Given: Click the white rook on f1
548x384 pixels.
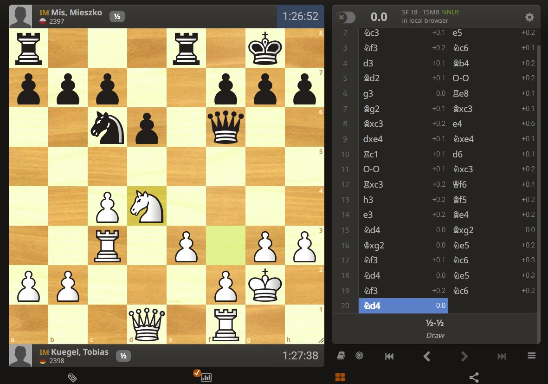Looking at the screenshot, I should point(226,325).
